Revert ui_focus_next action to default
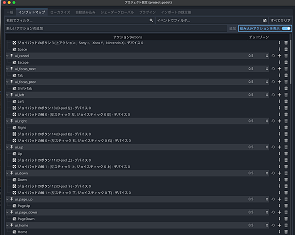Viewport: 295px width, 235px height. coord(273,69)
